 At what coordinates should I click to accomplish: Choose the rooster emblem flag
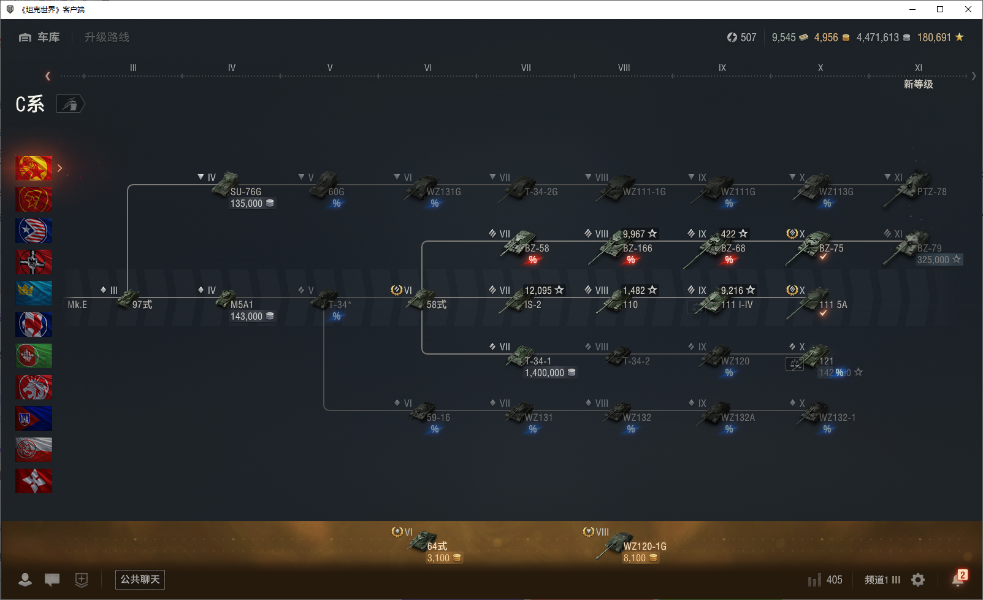pos(34,325)
